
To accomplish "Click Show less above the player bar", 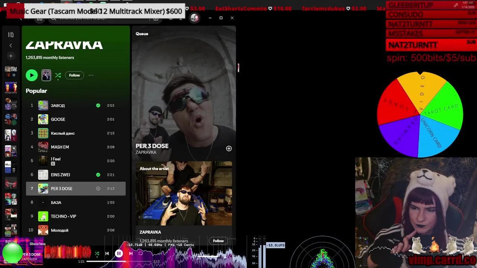I will point(38,244).
